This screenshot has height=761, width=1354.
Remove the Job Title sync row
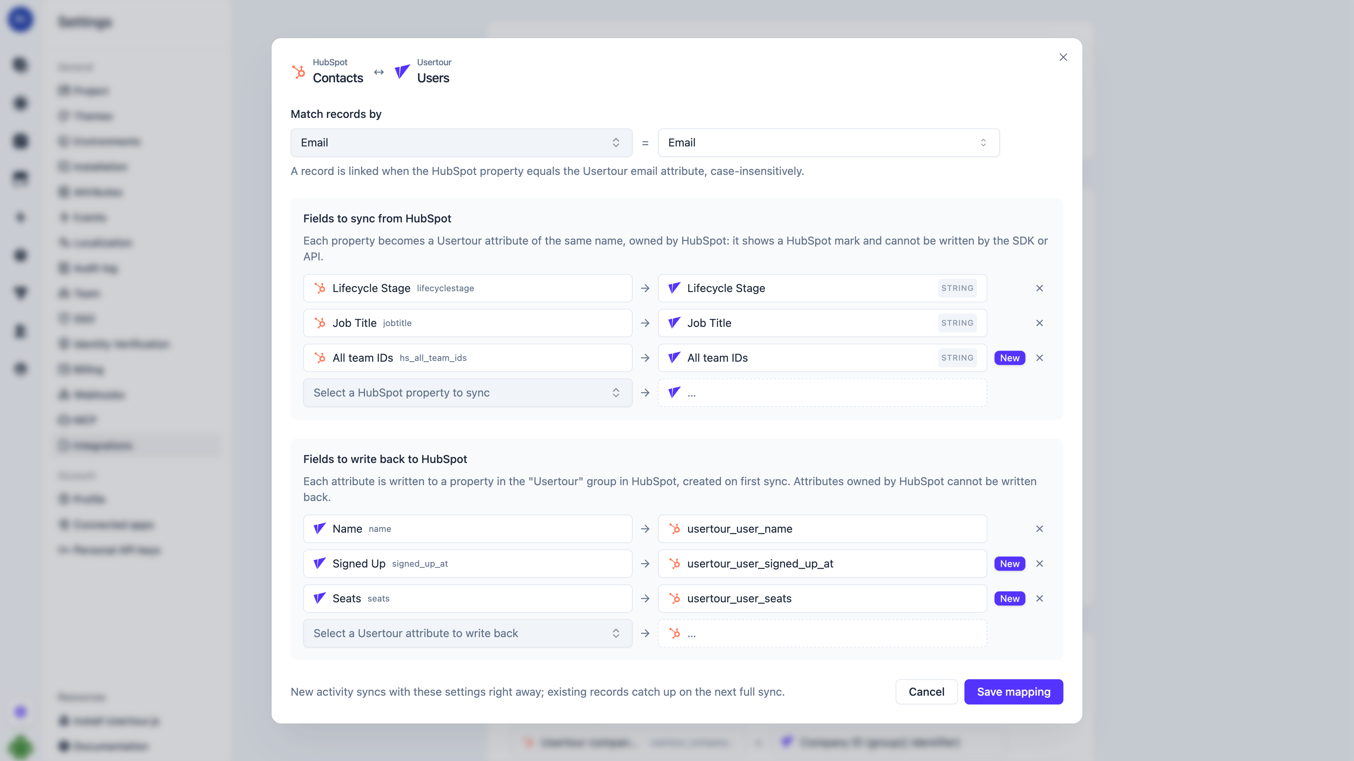(1039, 323)
